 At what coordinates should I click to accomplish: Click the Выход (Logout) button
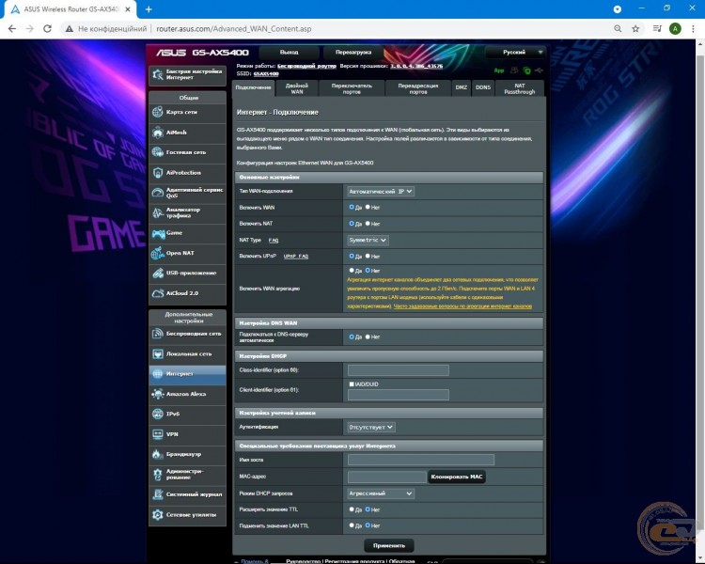(x=290, y=53)
